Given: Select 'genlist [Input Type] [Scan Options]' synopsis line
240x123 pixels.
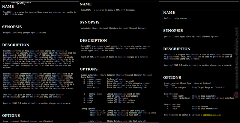Looking at the screenshot, I should point(192,37).
